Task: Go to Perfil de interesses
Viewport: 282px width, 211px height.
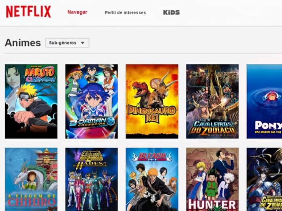Action: click(x=125, y=13)
